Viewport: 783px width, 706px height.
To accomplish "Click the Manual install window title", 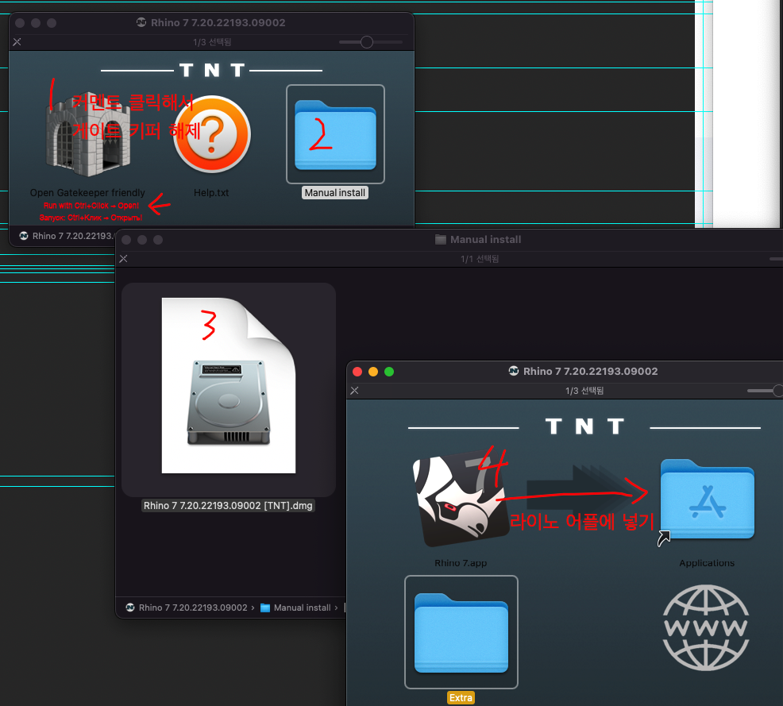I will 485,240.
